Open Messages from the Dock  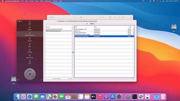point(36,97)
